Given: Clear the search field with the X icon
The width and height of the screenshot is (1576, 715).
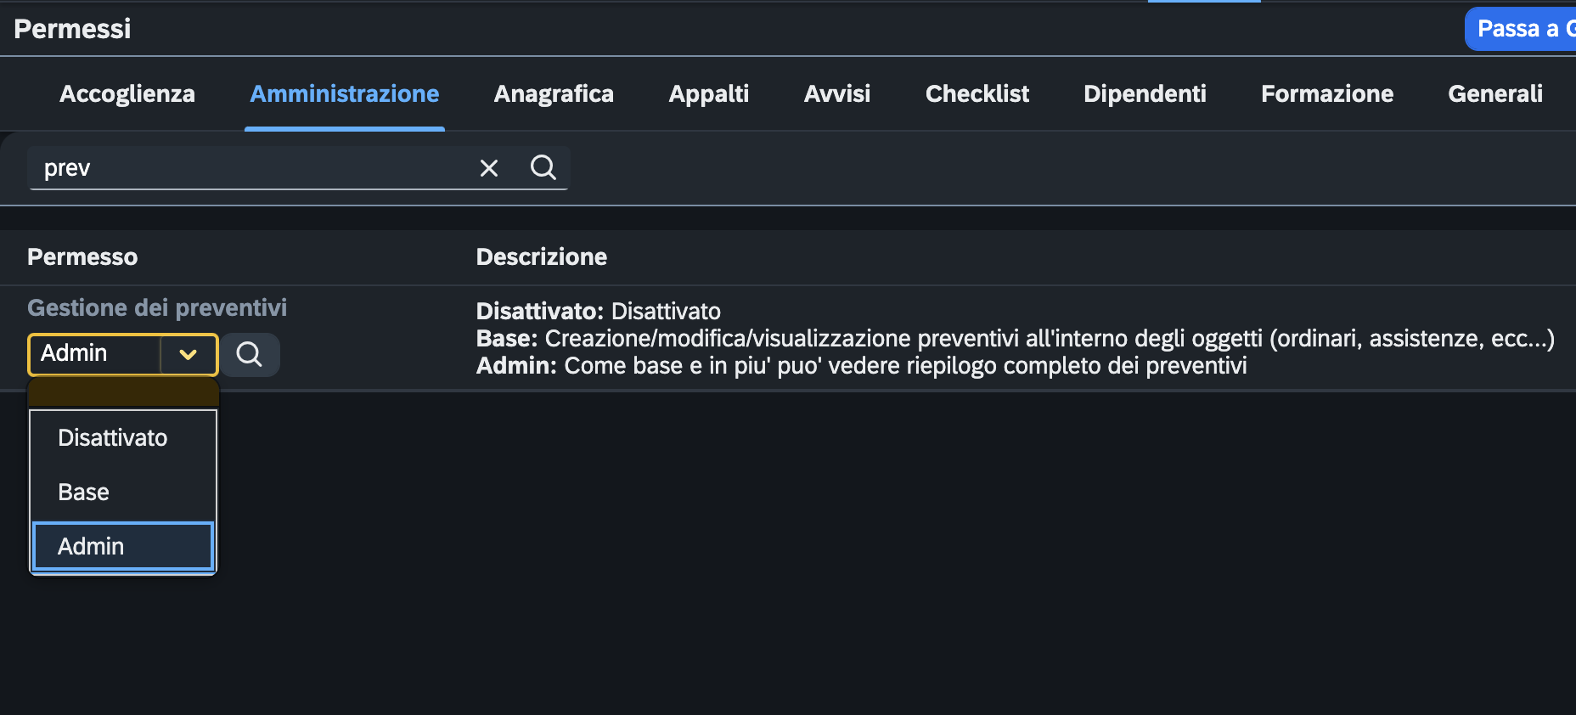Looking at the screenshot, I should tap(489, 168).
